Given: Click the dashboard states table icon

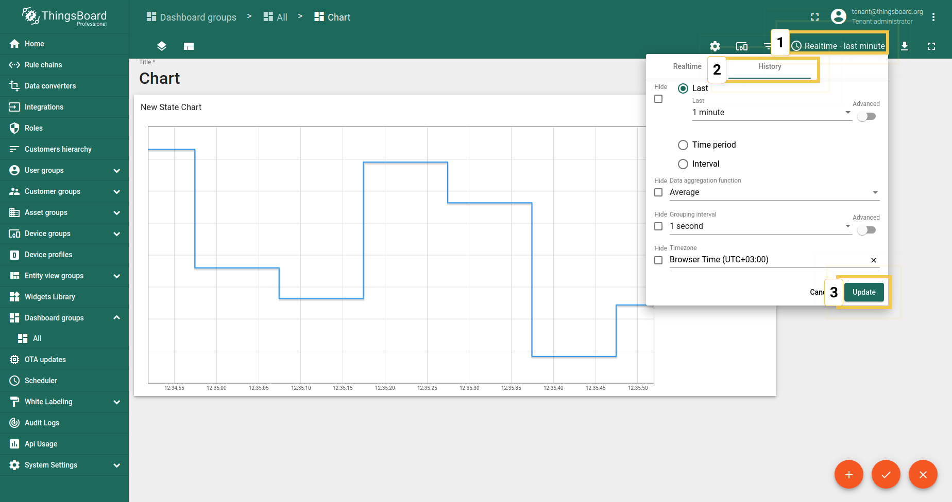Looking at the screenshot, I should [x=189, y=46].
